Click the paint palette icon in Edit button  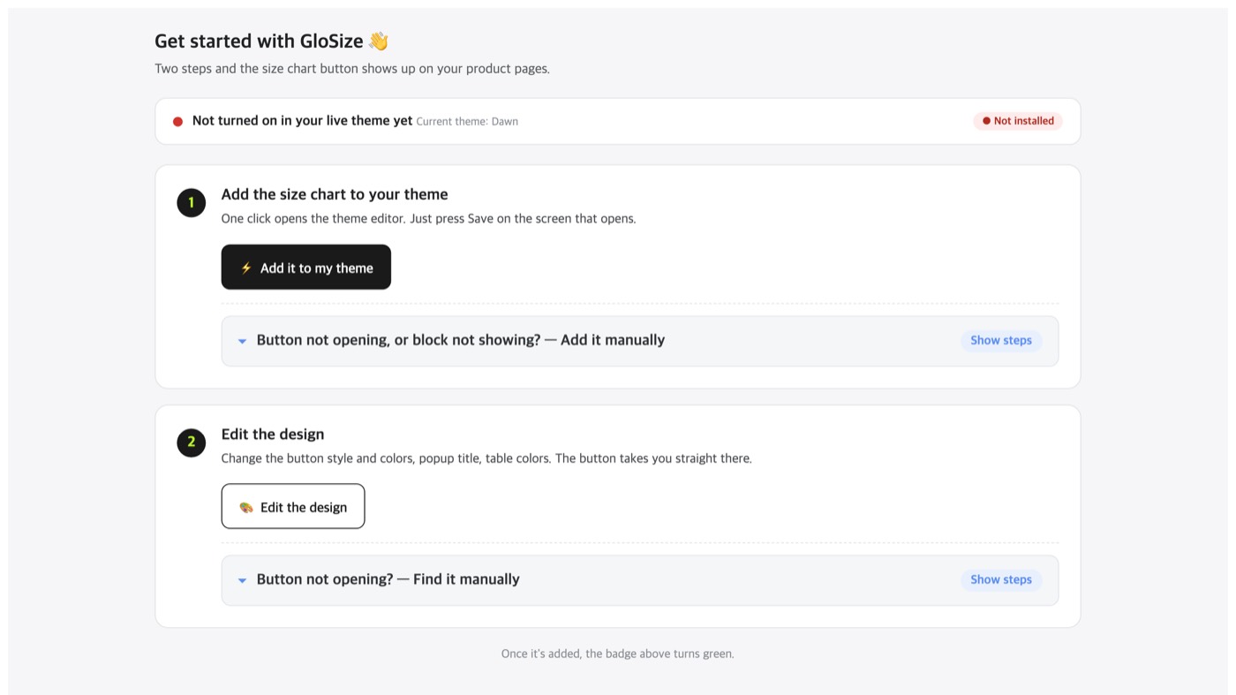(x=246, y=507)
